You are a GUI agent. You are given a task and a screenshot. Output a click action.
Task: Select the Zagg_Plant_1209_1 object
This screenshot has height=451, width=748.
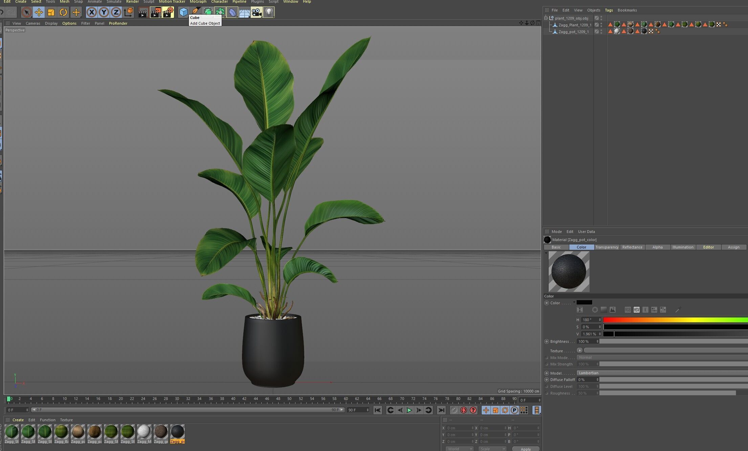pos(575,25)
